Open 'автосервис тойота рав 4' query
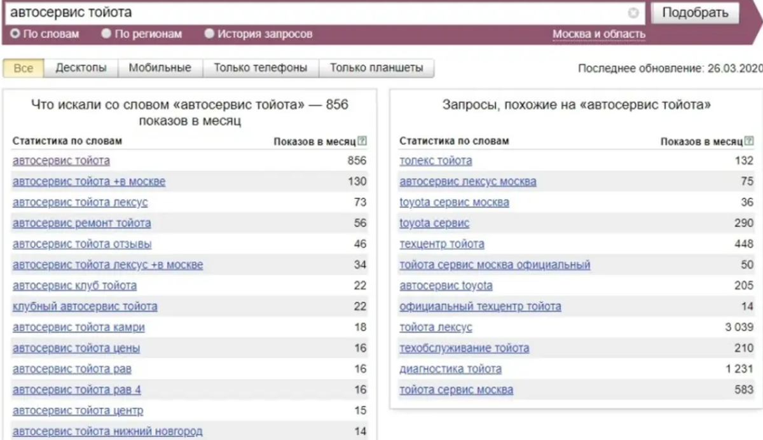Viewport: 763px width, 440px height. (x=77, y=390)
